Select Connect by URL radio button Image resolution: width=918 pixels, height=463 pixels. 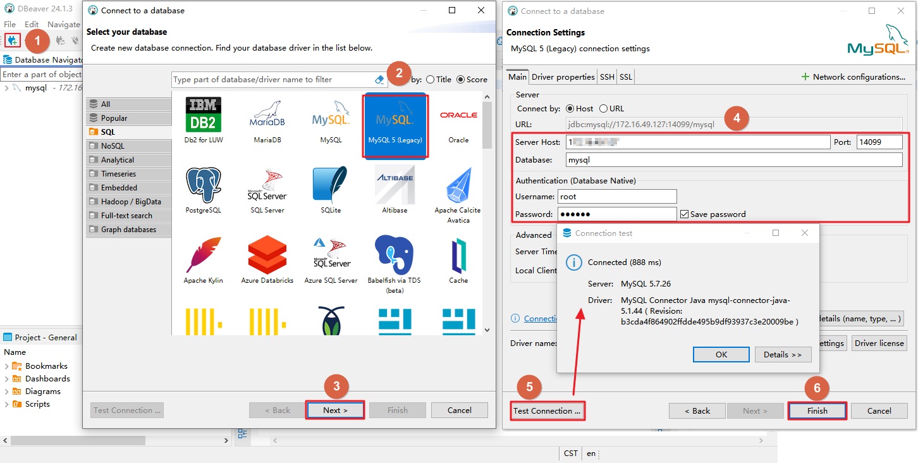[603, 109]
